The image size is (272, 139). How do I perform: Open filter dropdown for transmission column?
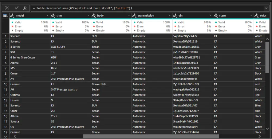pos(170,15)
